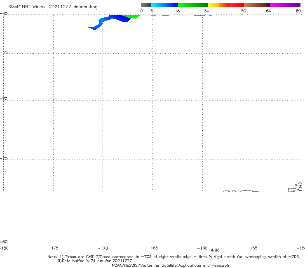This screenshot has width=305, height=268.
Task: Click the color bar label '34'
Action: (206, 11)
